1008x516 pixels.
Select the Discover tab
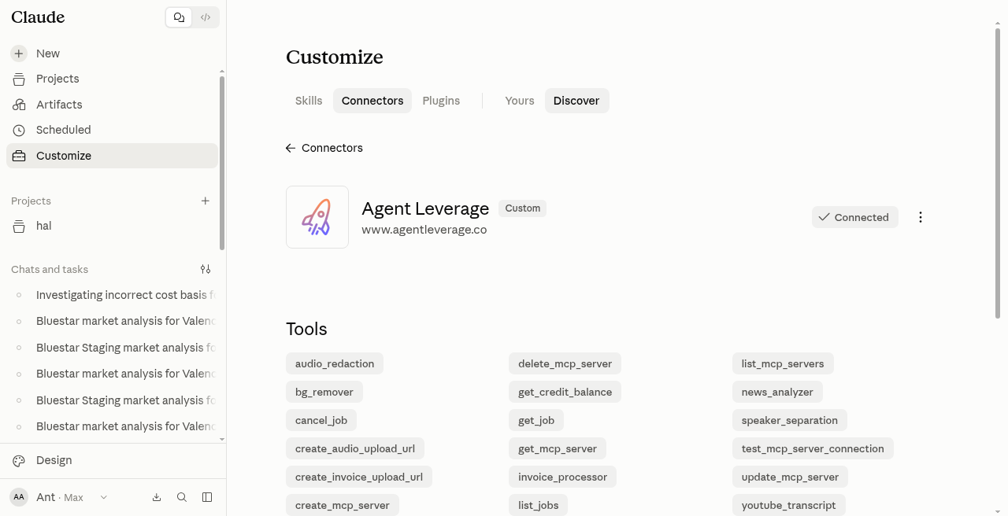point(576,101)
